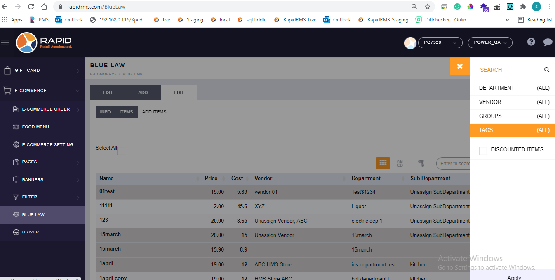Switch to grid view icon
Viewport: 555px width, 280px height.
point(383,163)
